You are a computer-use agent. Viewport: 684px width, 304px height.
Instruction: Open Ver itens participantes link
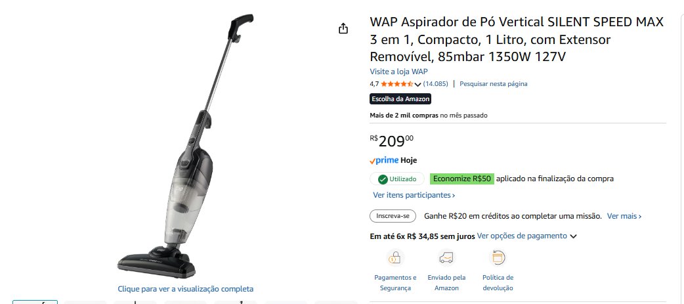tap(414, 195)
